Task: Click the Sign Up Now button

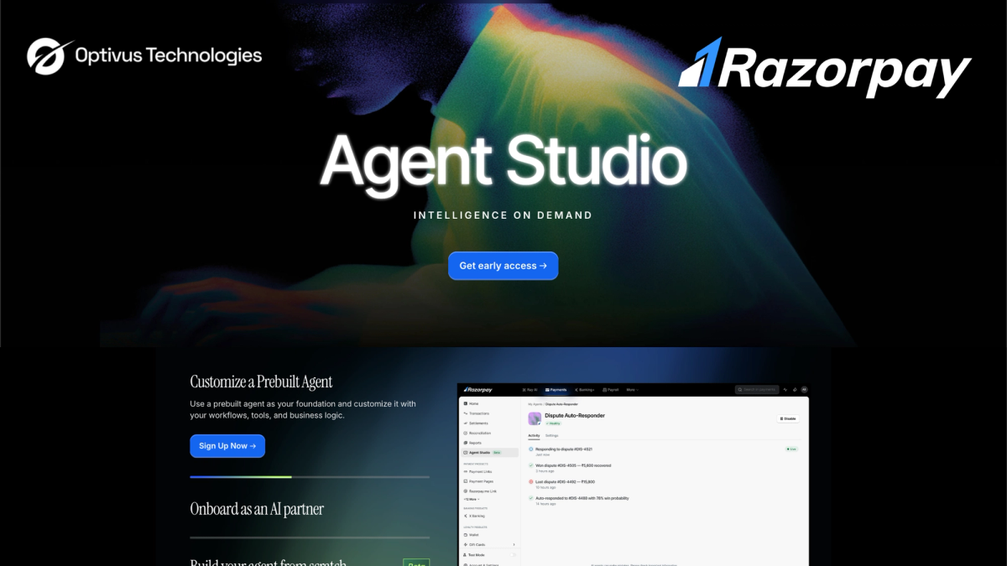Action: click(x=227, y=446)
